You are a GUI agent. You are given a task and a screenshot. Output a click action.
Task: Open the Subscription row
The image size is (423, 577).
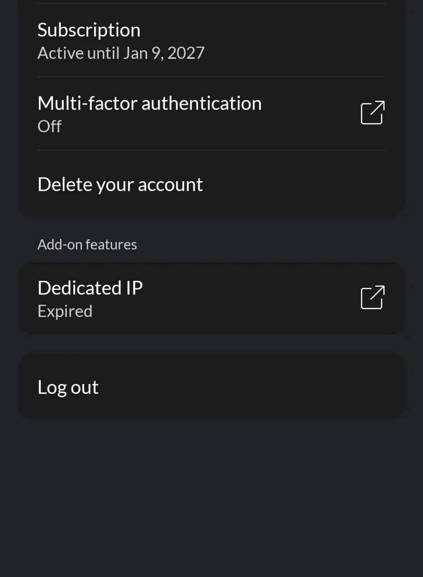click(x=211, y=41)
